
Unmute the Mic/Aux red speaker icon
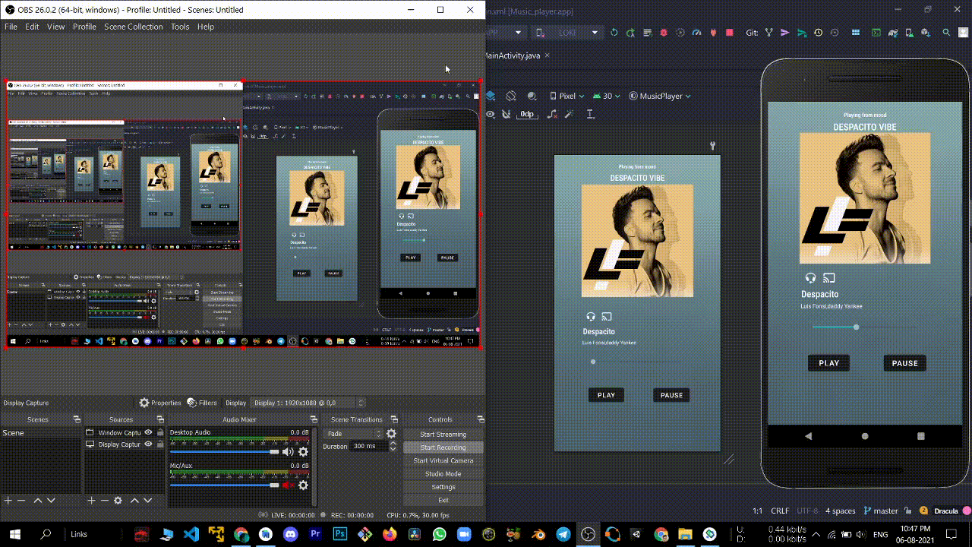tap(288, 485)
